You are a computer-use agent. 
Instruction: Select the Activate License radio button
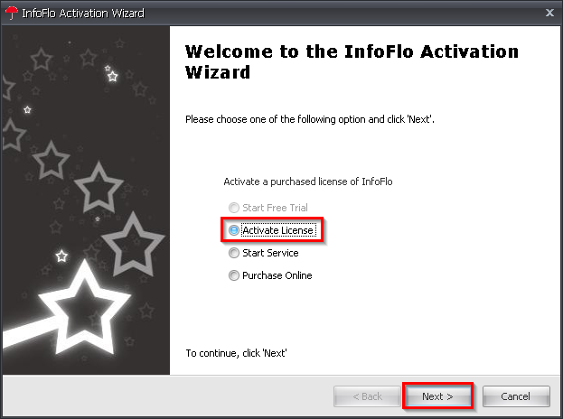click(234, 230)
